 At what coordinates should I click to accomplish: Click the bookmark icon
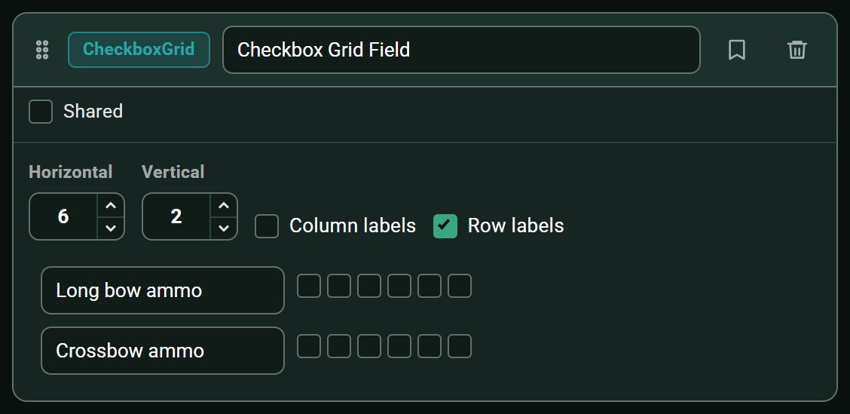coord(737,50)
